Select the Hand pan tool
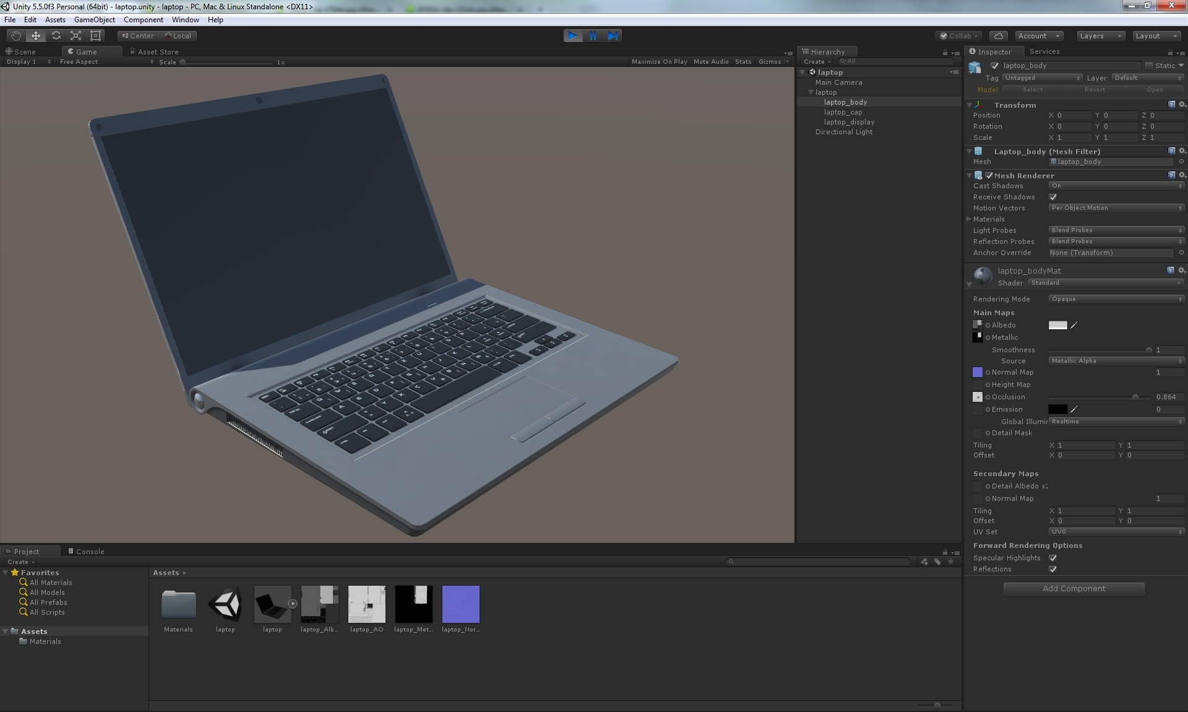This screenshot has width=1188, height=712. click(15, 35)
